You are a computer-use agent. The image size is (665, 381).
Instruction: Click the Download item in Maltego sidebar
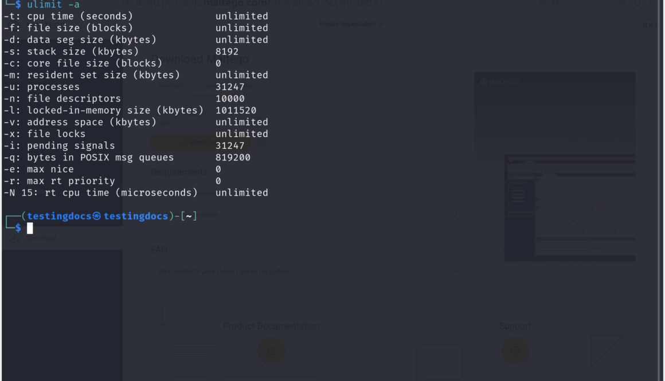point(41,238)
